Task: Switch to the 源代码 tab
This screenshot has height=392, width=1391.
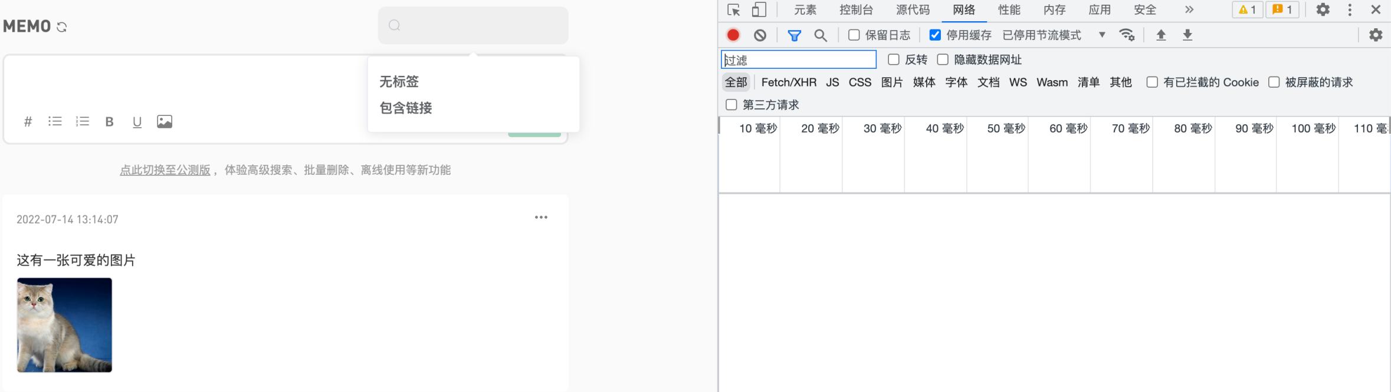Action: click(913, 10)
